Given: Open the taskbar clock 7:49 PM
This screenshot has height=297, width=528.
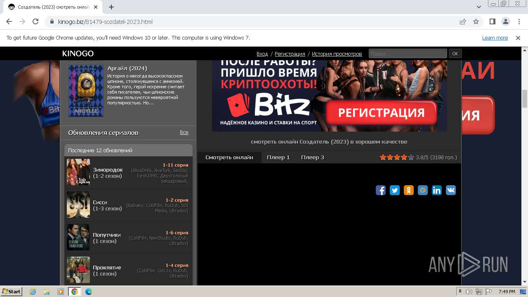Looking at the screenshot, I should click(507, 292).
